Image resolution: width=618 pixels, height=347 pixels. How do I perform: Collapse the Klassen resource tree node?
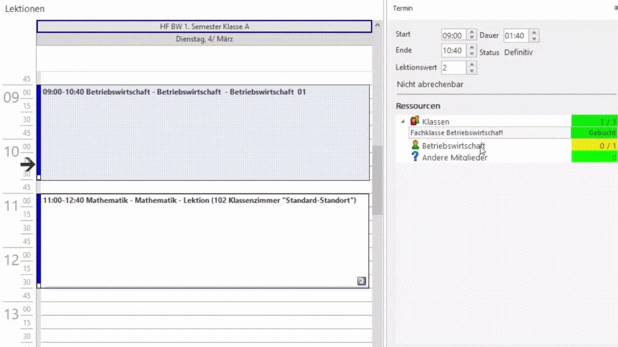[403, 121]
